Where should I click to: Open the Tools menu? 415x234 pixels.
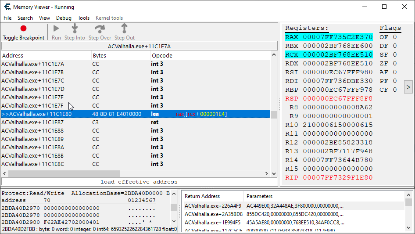[x=83, y=18]
